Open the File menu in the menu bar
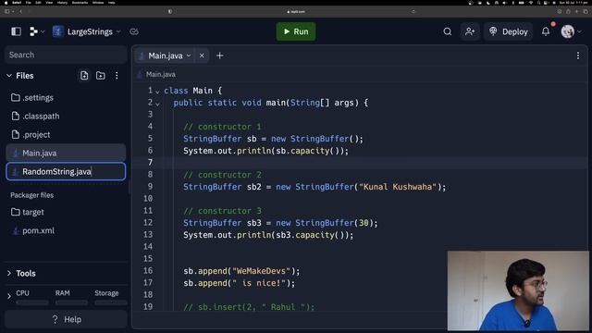The image size is (592, 333). coord(29,2)
